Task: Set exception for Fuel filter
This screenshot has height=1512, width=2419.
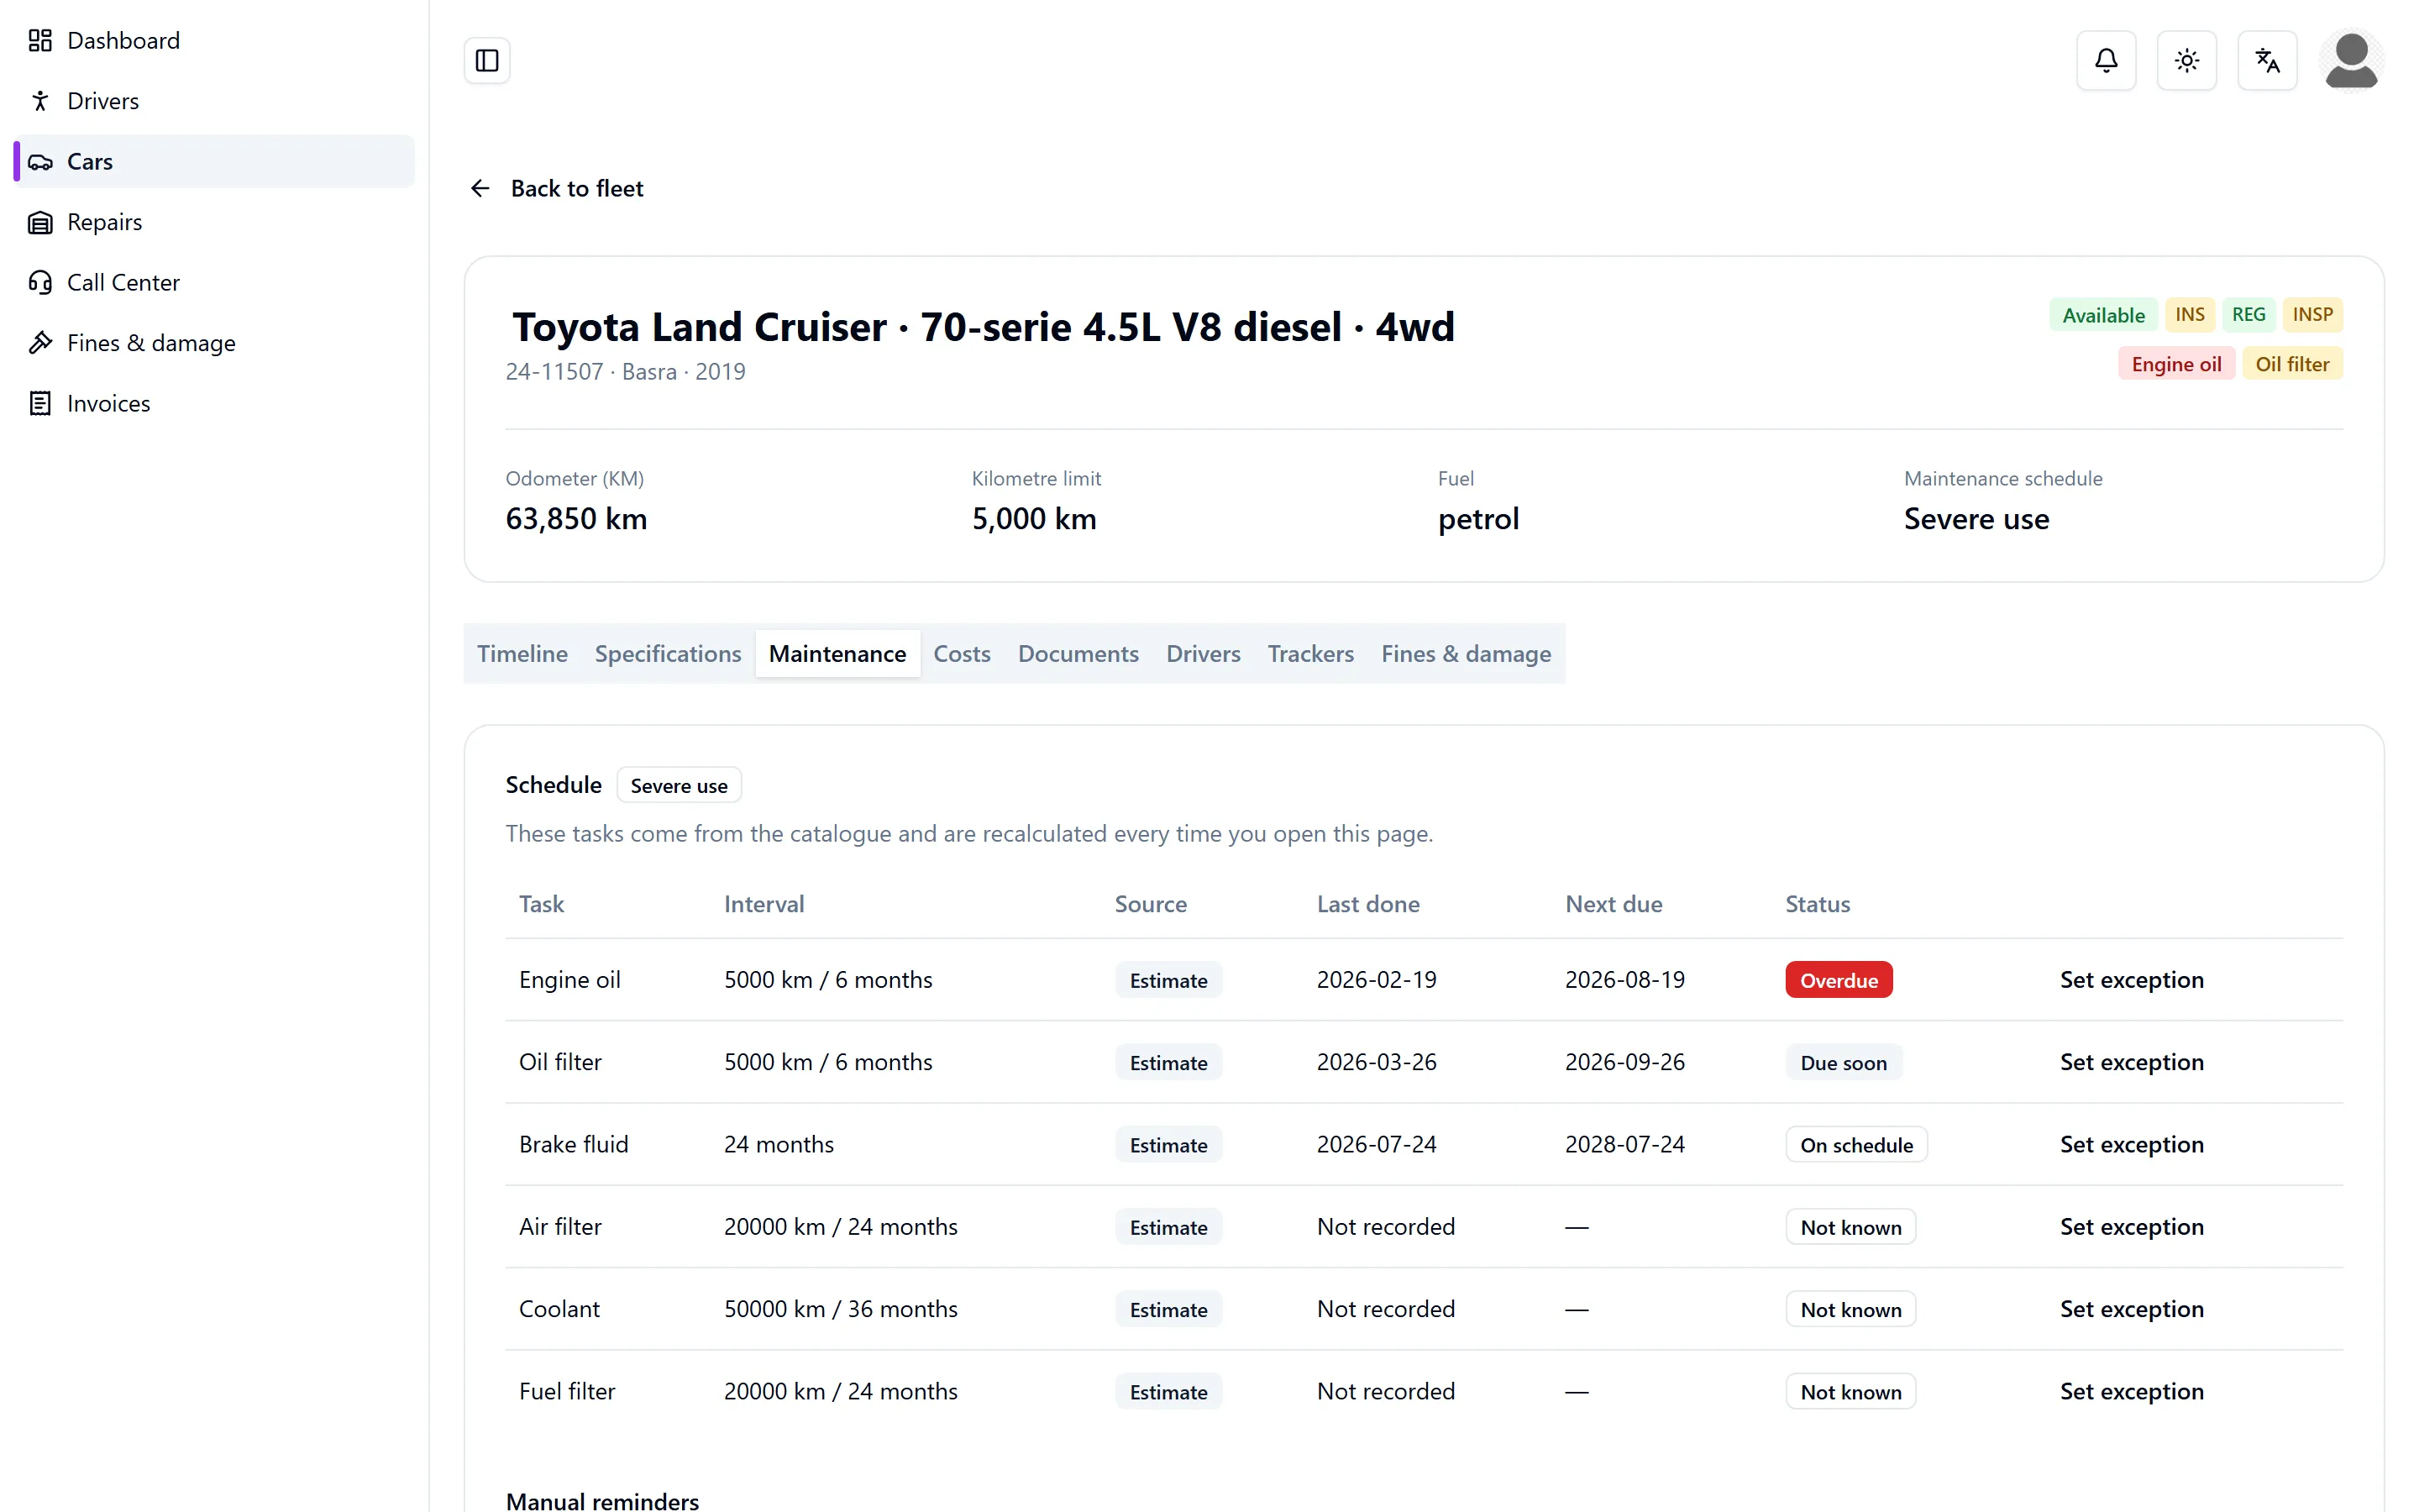Action: [2131, 1392]
